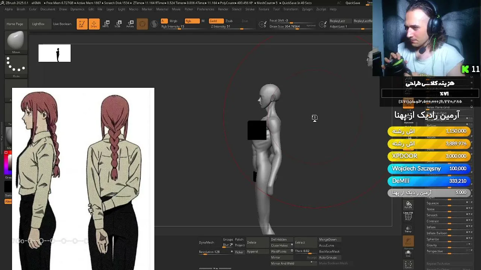Image resolution: width=481 pixels, height=270 pixels.
Task: Toggle PolyF line fill icon
Action: coord(408,216)
